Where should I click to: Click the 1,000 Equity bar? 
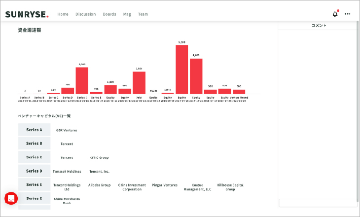(x=110, y=90)
